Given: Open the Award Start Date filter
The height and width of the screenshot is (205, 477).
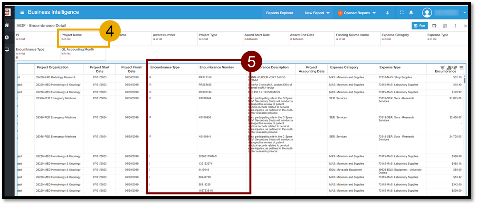Looking at the screenshot, I should pyautogui.click(x=266, y=38).
